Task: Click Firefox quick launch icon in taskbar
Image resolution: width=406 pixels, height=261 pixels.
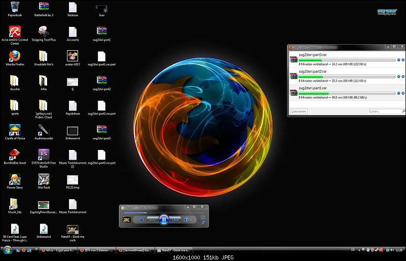Action: 24,250
